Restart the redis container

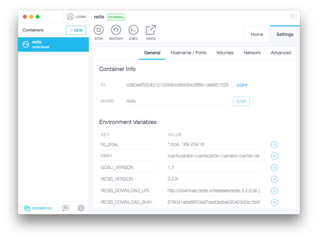[116, 30]
